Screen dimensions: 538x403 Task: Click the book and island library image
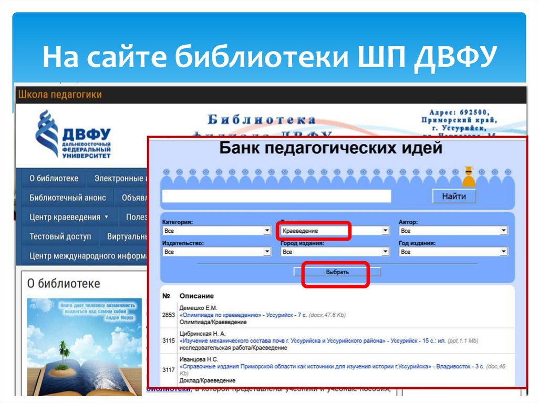click(85, 347)
